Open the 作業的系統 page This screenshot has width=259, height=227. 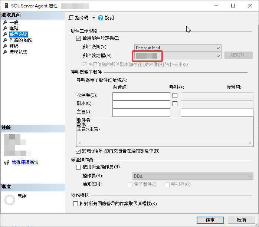(20, 40)
